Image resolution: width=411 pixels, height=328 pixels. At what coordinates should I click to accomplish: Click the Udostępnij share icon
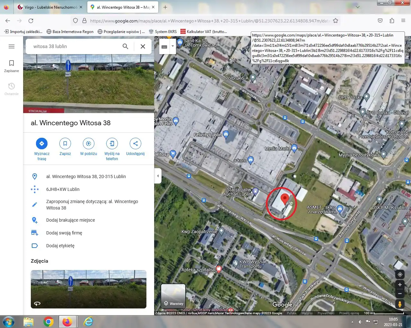135,144
